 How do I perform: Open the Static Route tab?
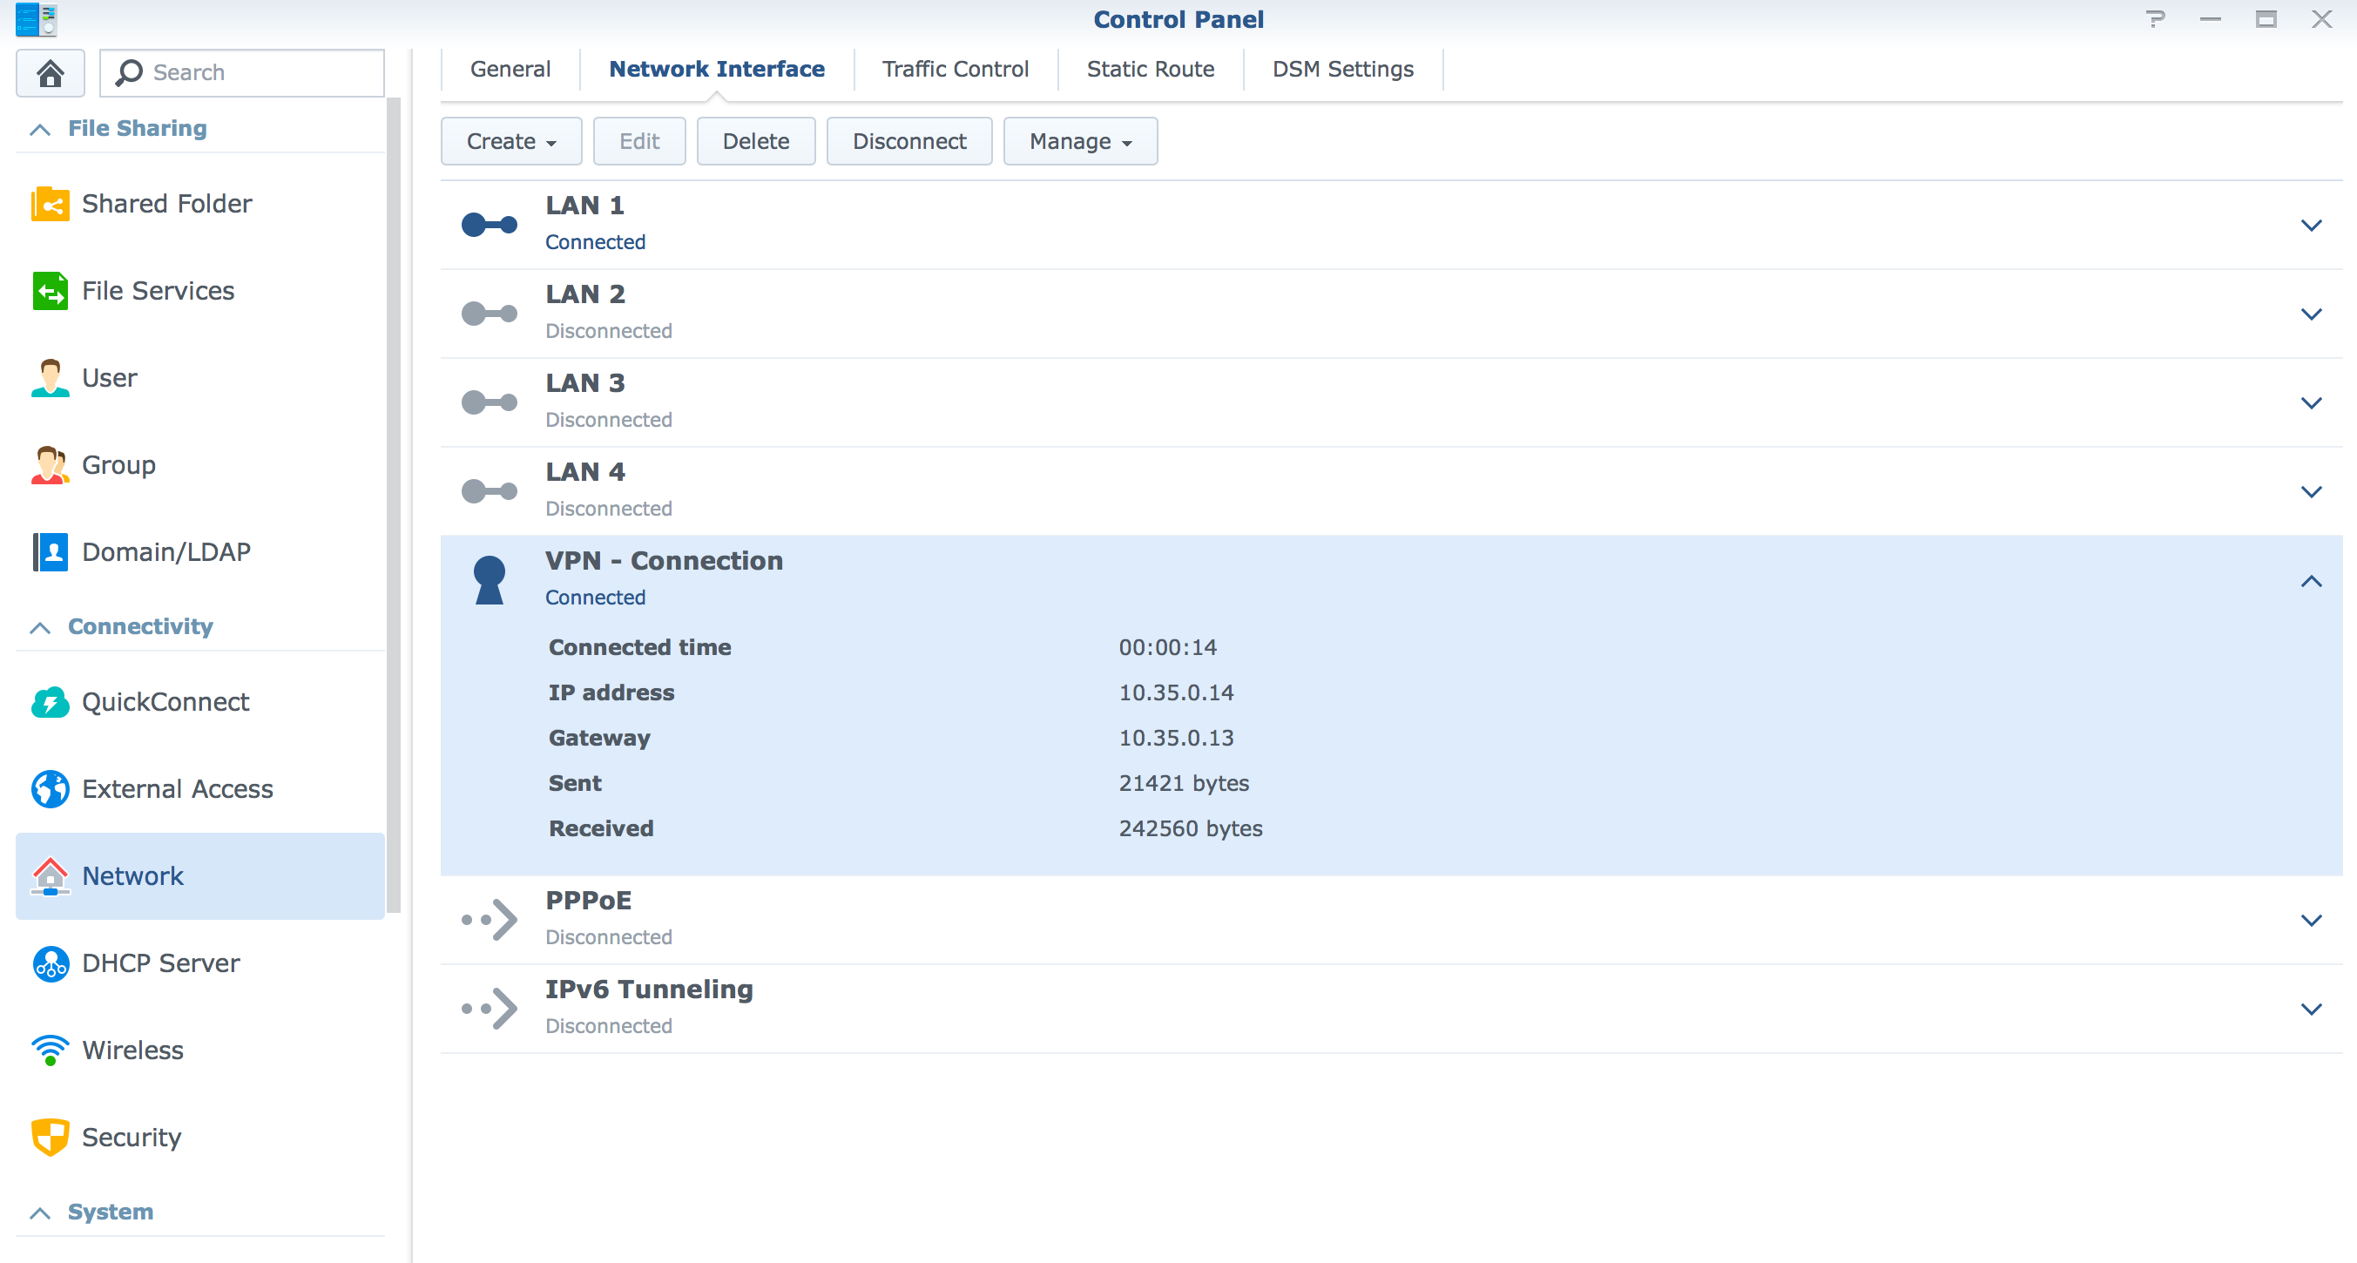pos(1150,70)
